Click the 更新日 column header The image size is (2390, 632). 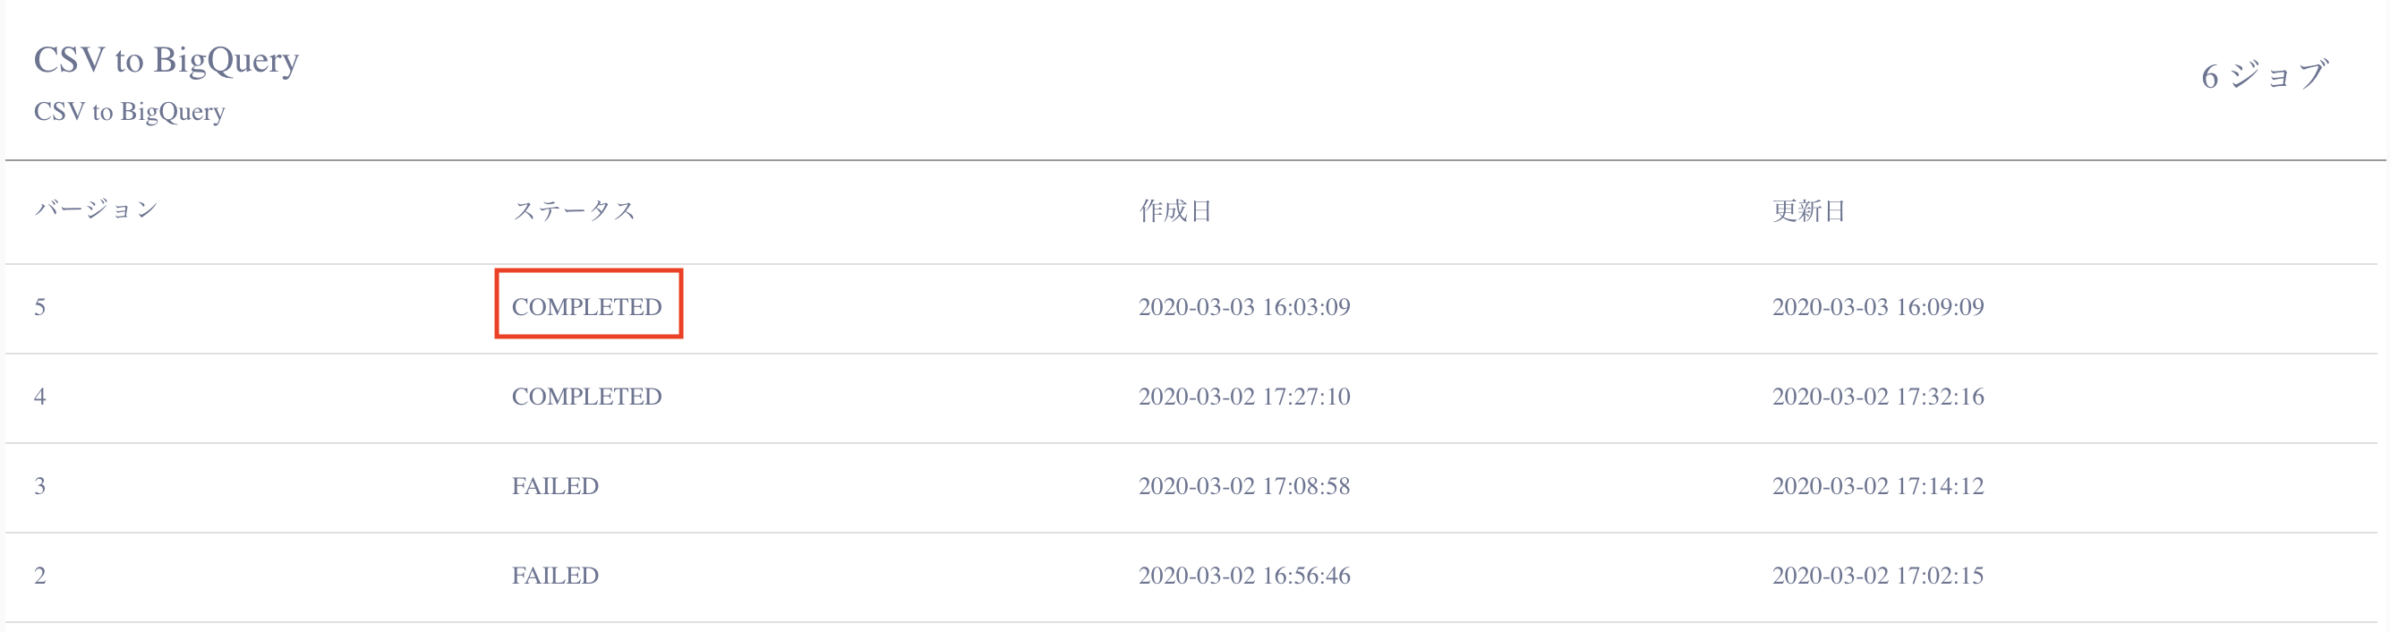point(1808,210)
